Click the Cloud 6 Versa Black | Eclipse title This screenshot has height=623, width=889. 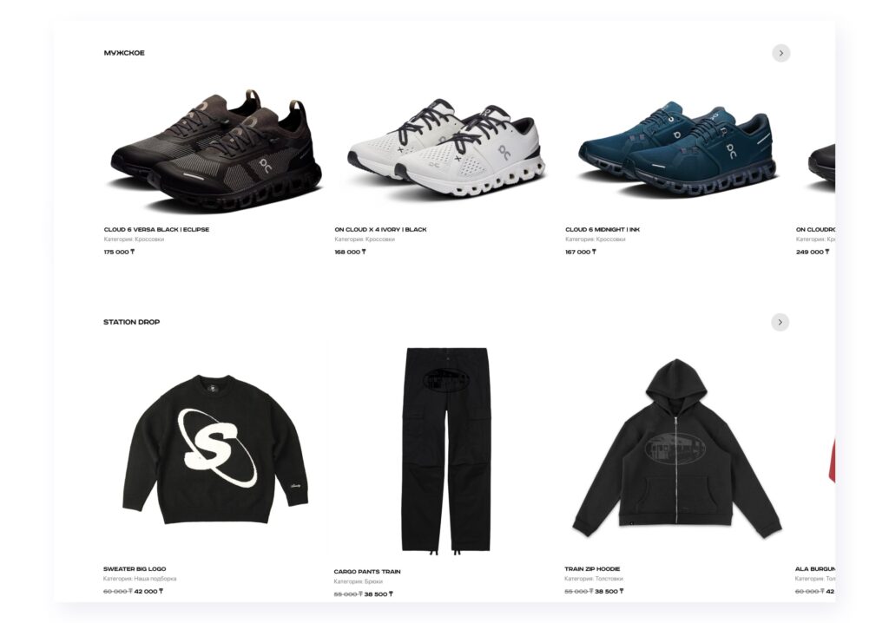[x=156, y=230]
